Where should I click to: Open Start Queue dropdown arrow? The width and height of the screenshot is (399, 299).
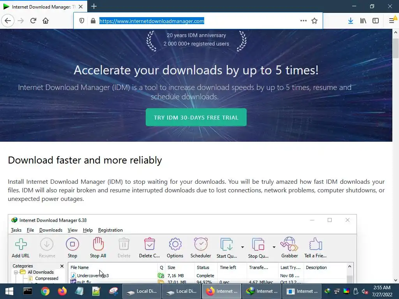pos(242,247)
